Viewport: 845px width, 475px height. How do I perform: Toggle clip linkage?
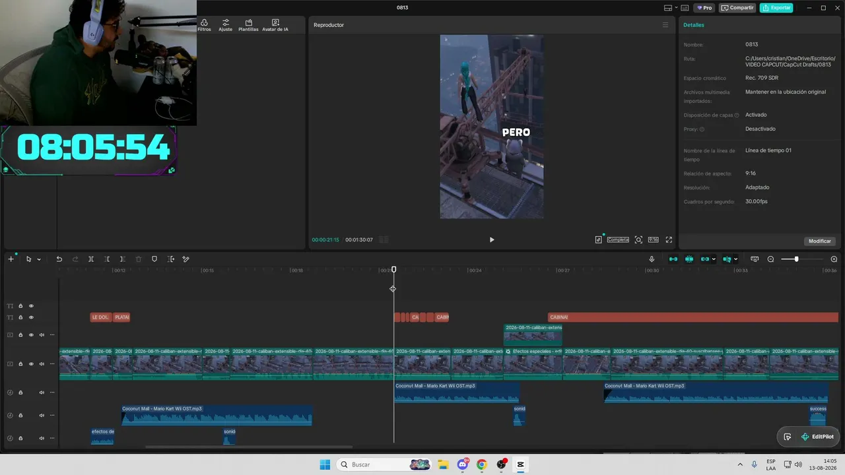click(x=705, y=259)
